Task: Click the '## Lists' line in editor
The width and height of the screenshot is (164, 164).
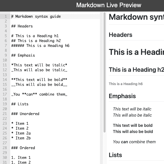Action: [x=20, y=104]
